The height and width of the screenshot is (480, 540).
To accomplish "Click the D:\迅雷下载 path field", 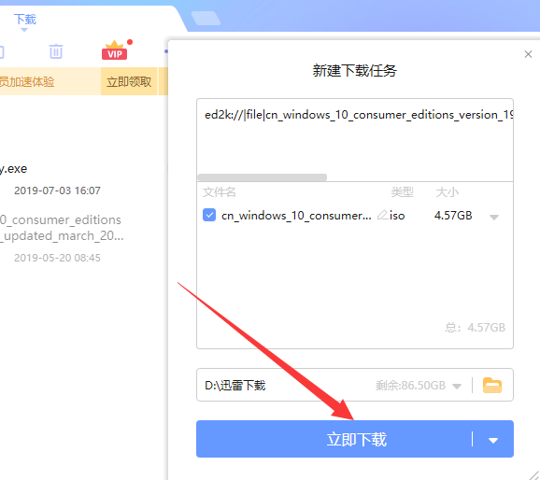I will pos(355,385).
